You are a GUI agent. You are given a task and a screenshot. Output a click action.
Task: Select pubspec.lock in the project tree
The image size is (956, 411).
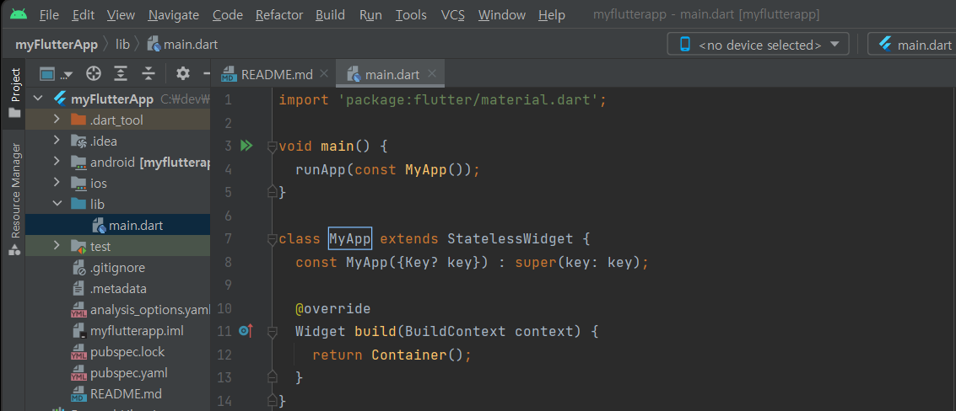pyautogui.click(x=118, y=352)
